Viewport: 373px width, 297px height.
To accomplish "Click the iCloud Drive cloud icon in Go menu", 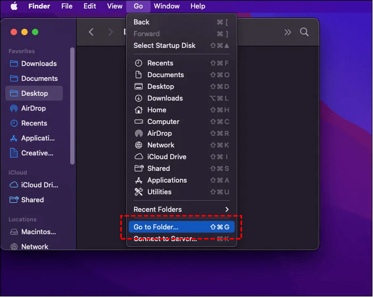I will click(139, 156).
